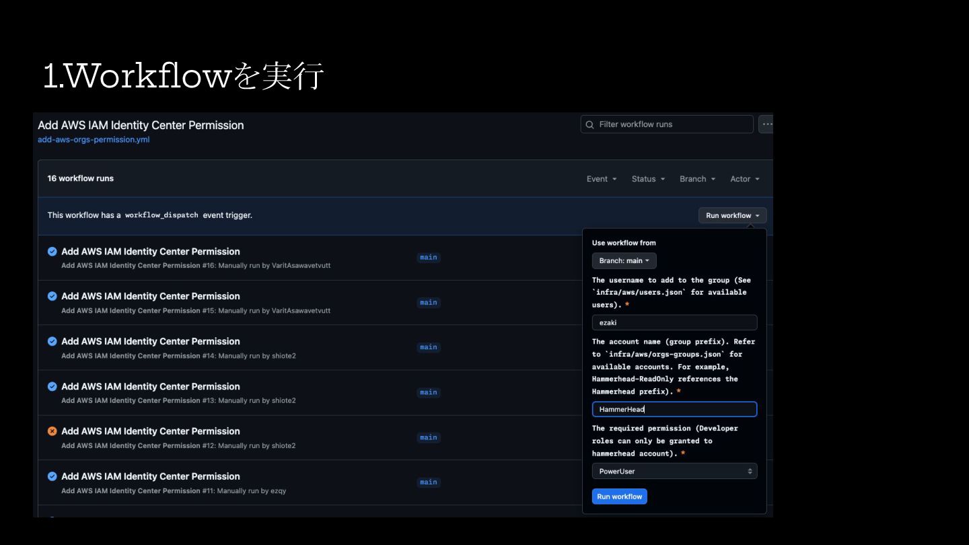Click 'Manually run by VaritAsawavetvutt' on run #16

pyautogui.click(x=275, y=266)
